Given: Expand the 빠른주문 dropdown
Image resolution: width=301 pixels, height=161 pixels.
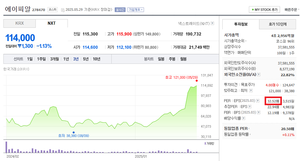Looking at the screenshot, I should pos(292,10).
